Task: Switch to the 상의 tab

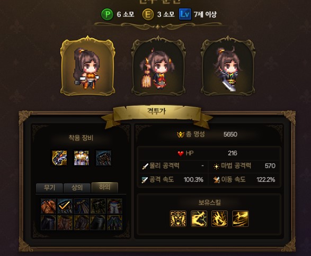Action: coord(77,188)
